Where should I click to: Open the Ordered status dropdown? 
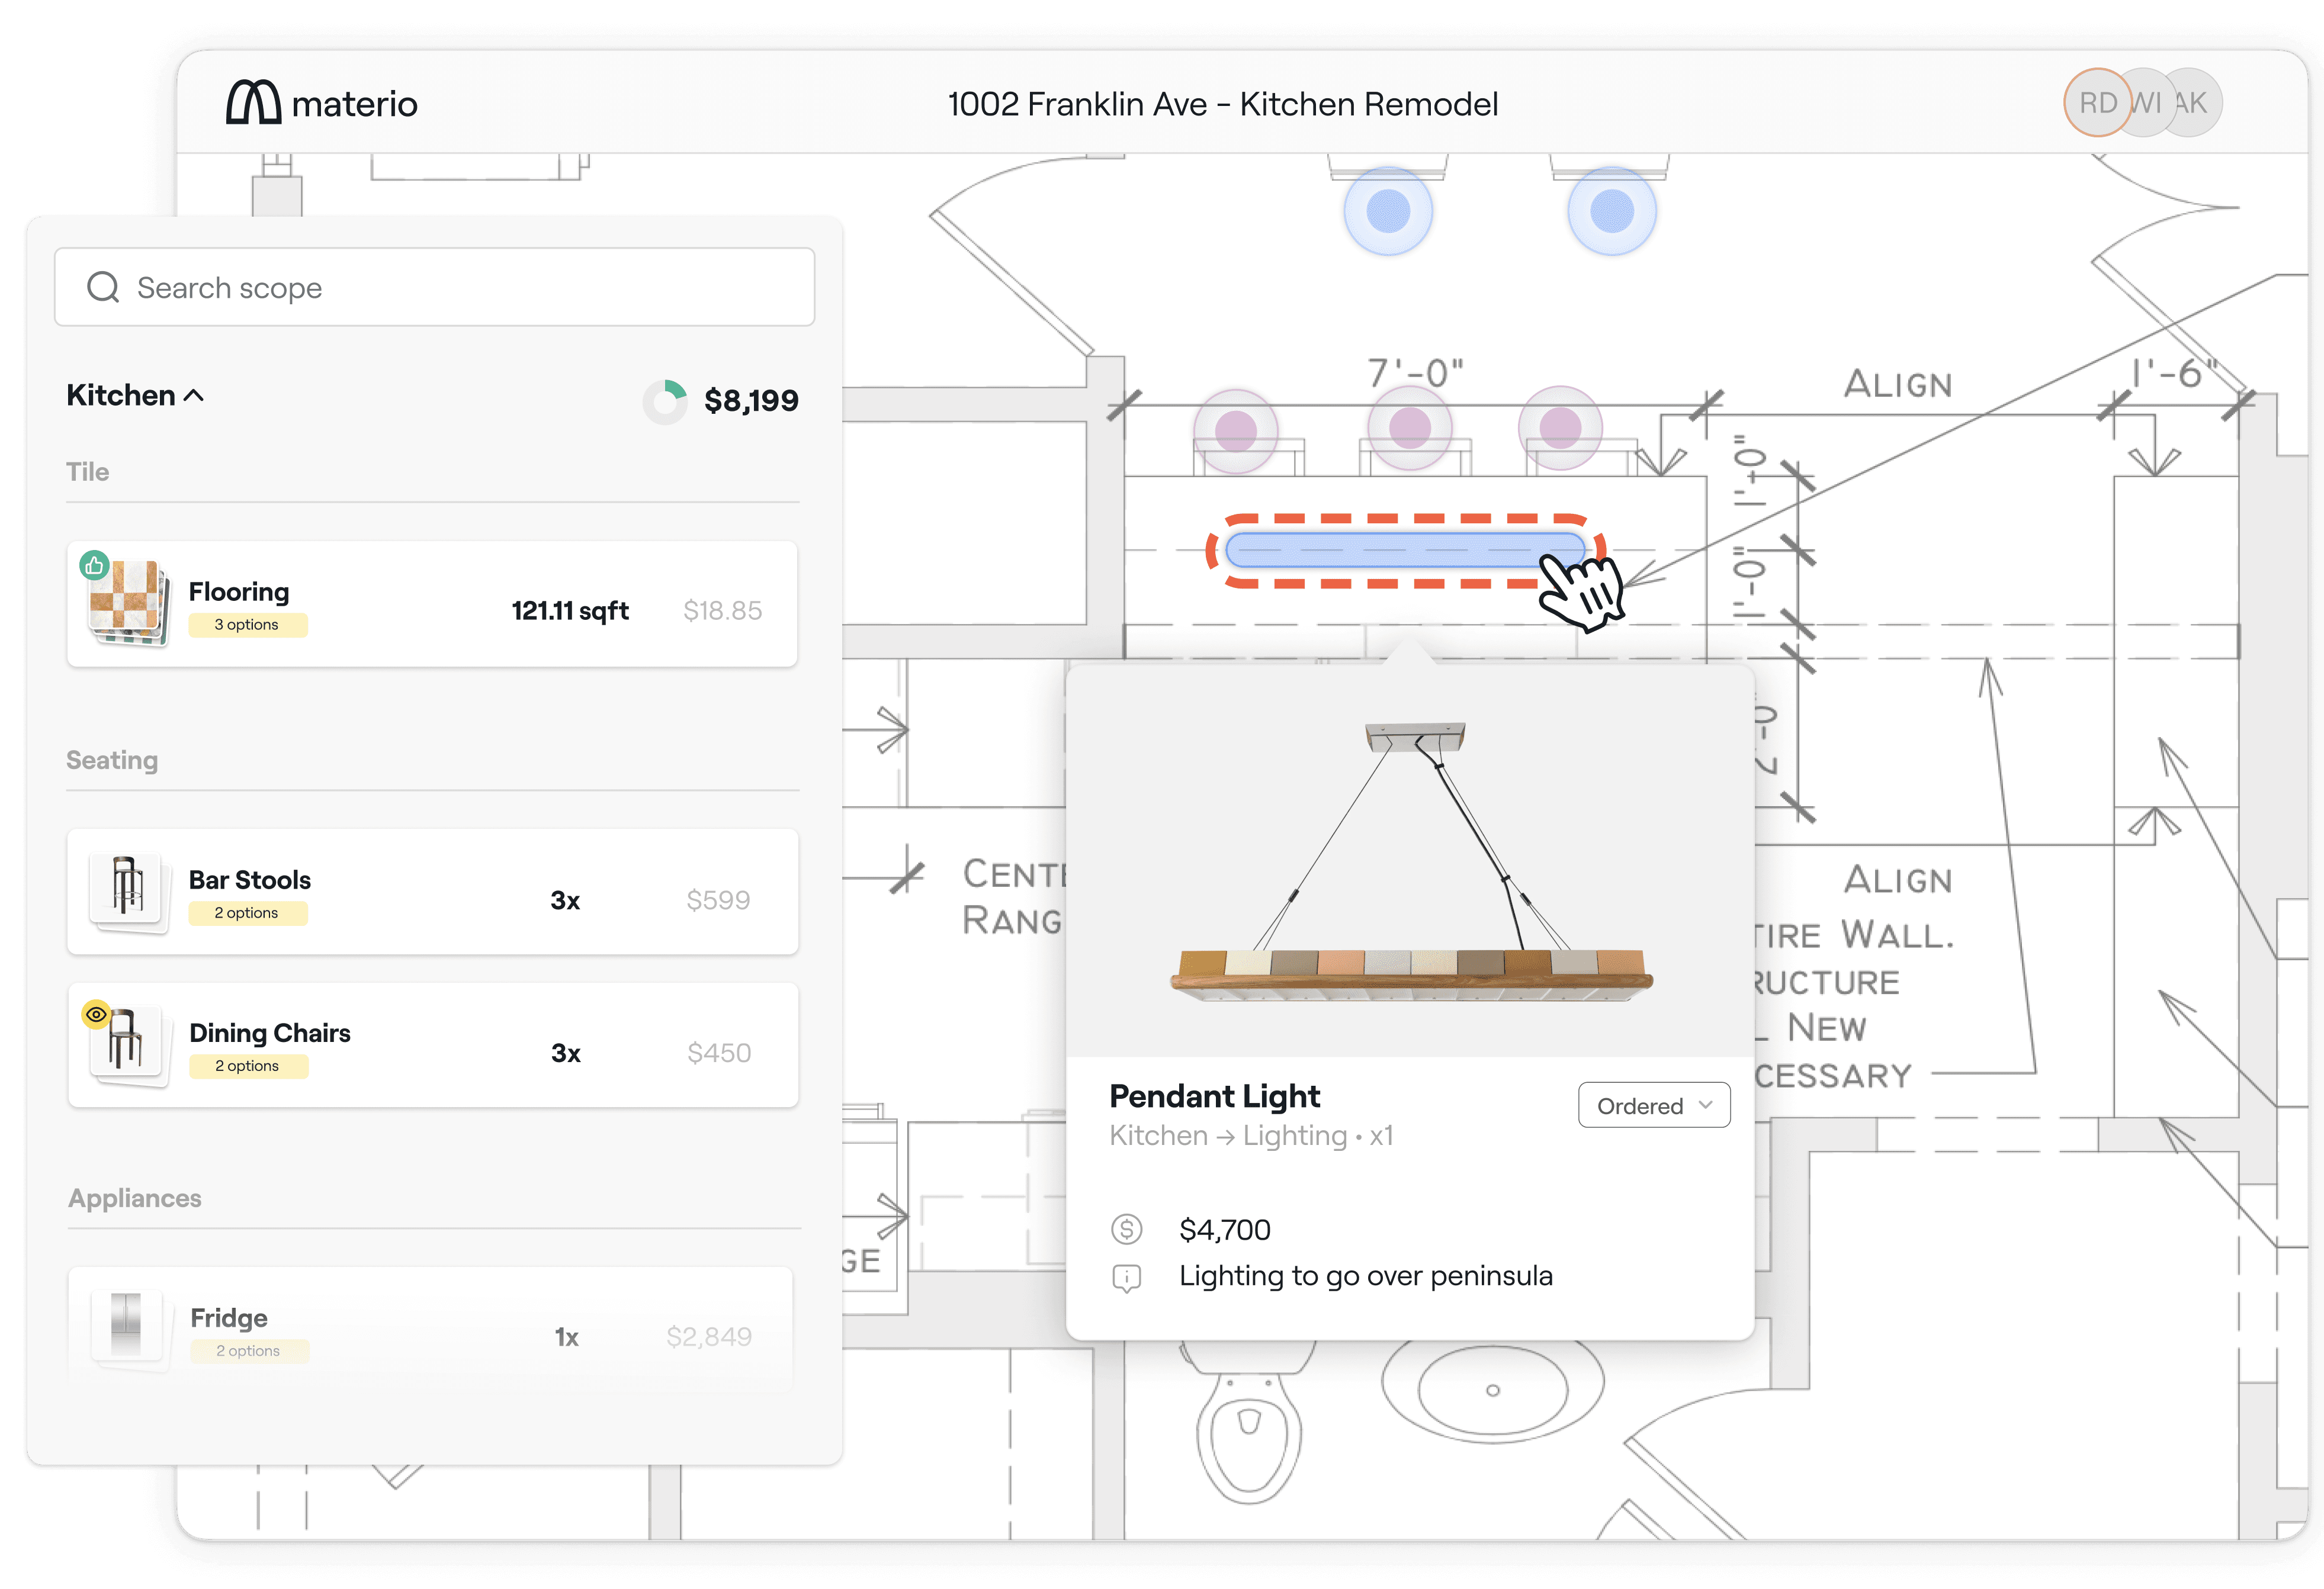point(1654,1105)
